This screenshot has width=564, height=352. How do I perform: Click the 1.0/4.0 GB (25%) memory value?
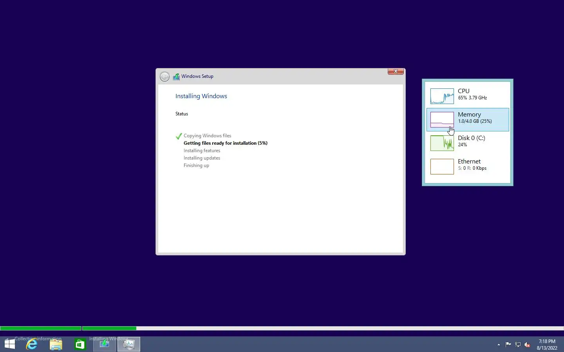475,121
